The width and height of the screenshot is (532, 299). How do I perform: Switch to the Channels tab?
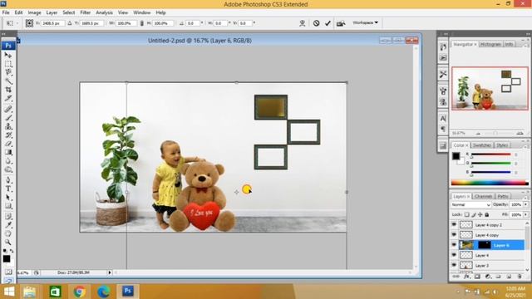coord(483,196)
